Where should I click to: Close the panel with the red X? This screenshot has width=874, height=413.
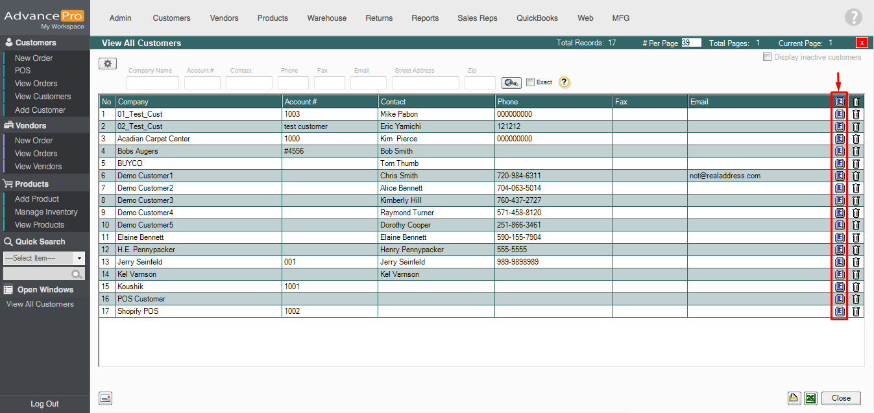pyautogui.click(x=862, y=43)
